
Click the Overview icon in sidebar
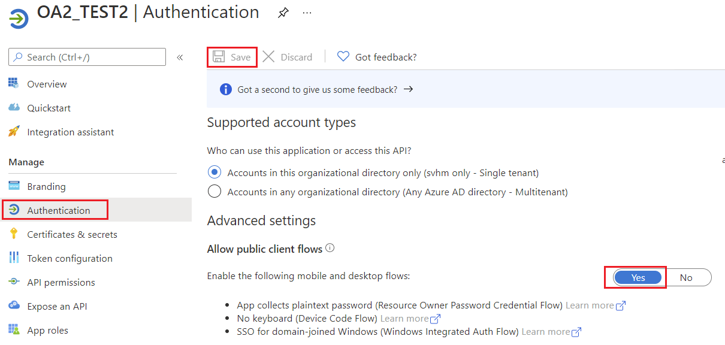(14, 84)
